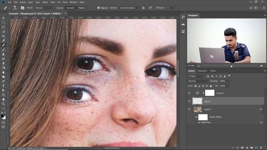Select the Pen tool
267x150 pixels.
tap(3, 81)
